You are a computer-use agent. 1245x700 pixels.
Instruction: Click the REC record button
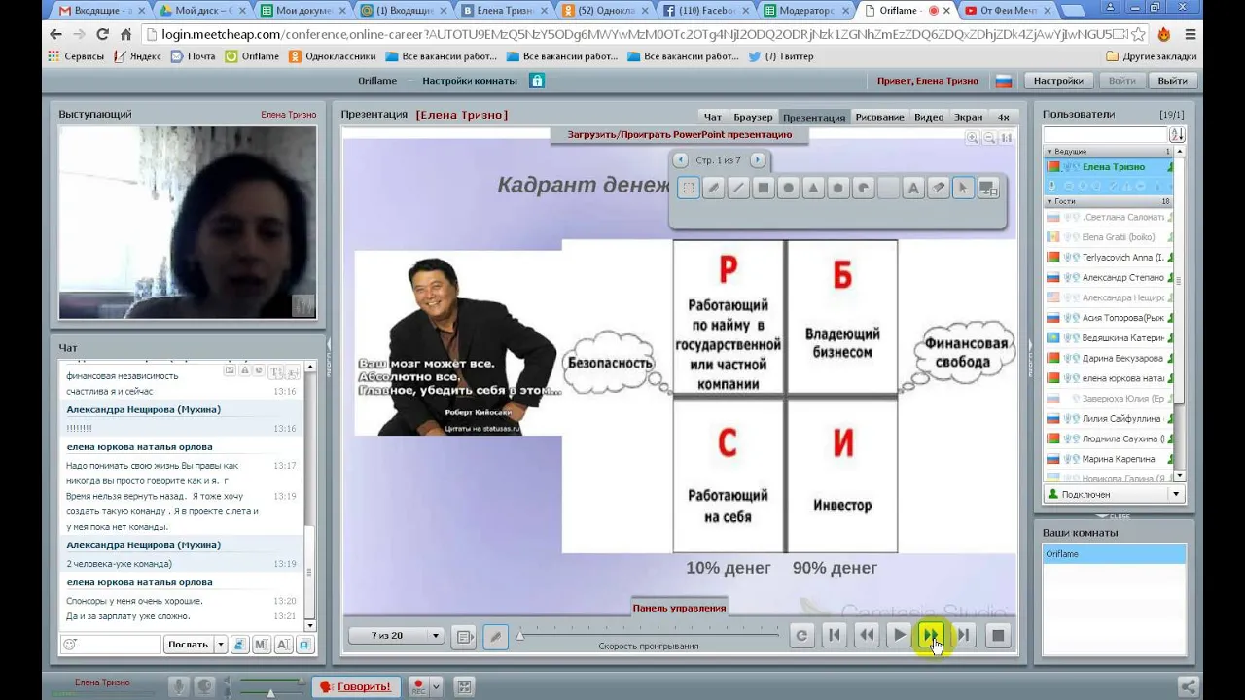coord(418,686)
